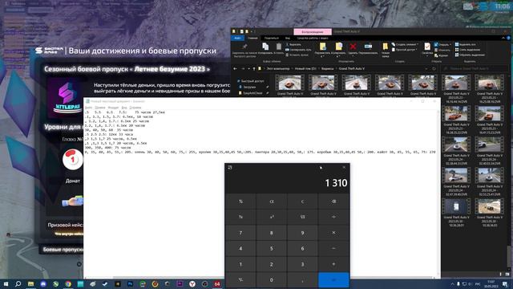Click the calculator backspace key
The height and width of the screenshot is (289, 513).
coord(333,201)
